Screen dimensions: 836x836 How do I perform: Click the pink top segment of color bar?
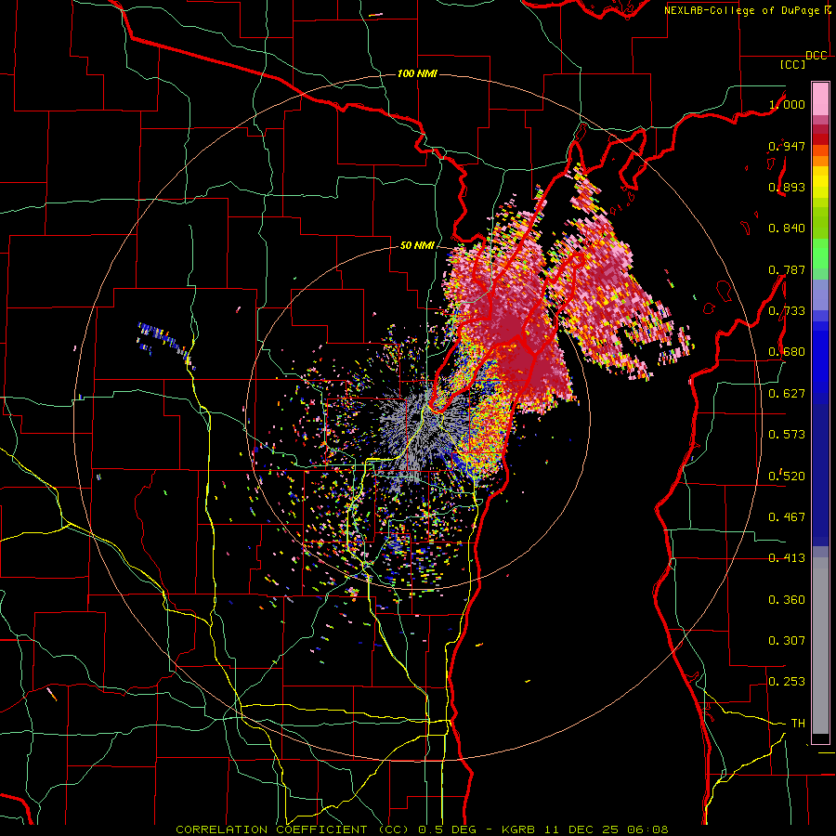pos(820,98)
